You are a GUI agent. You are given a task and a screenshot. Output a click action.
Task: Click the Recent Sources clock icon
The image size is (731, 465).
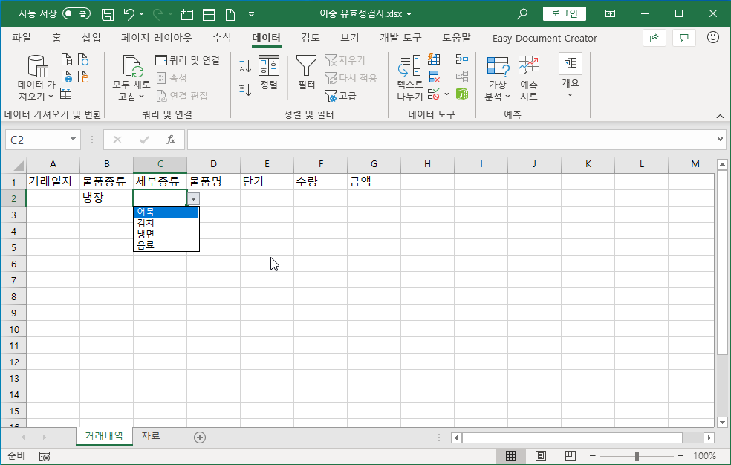click(x=83, y=59)
